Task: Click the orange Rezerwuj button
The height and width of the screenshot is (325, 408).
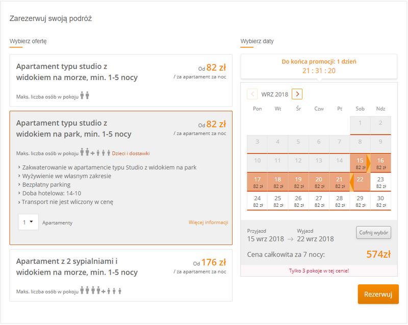Action: (x=378, y=294)
